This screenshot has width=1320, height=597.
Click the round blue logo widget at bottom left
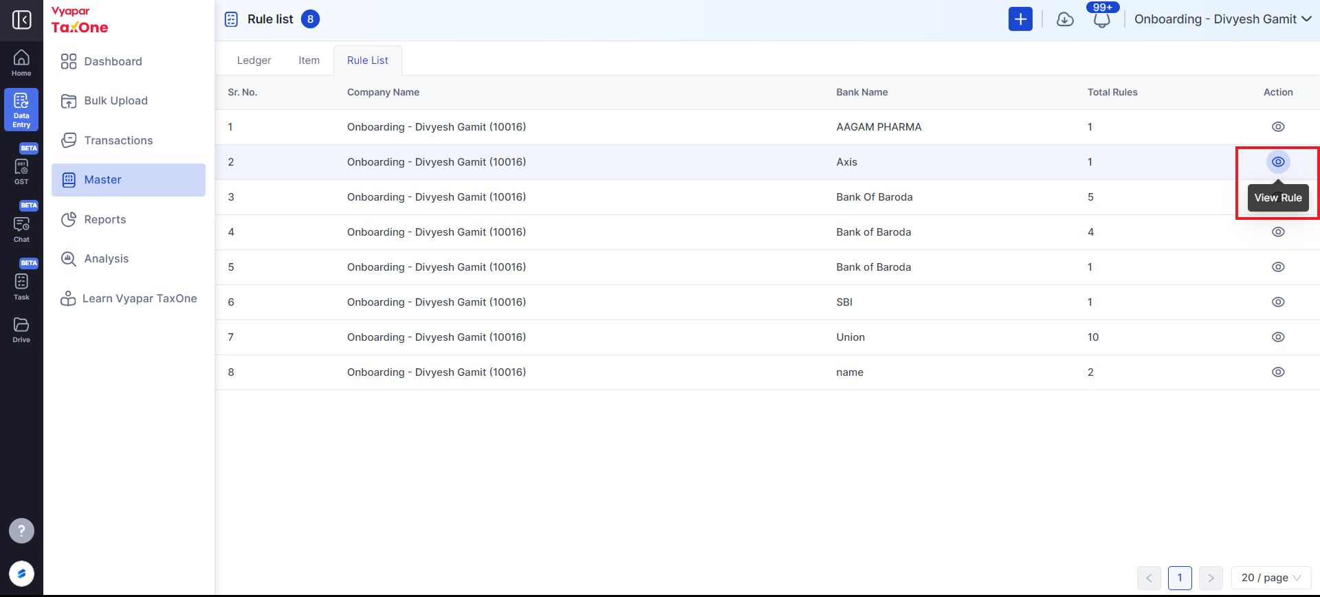(21, 574)
